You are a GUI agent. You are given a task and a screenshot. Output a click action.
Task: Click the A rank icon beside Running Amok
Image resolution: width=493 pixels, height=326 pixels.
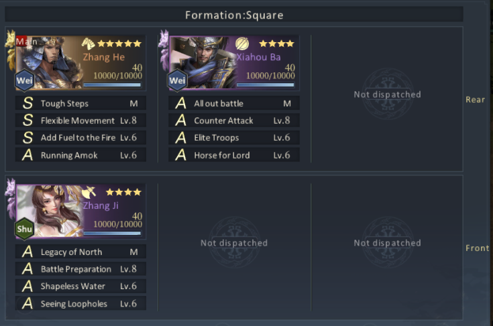point(28,155)
